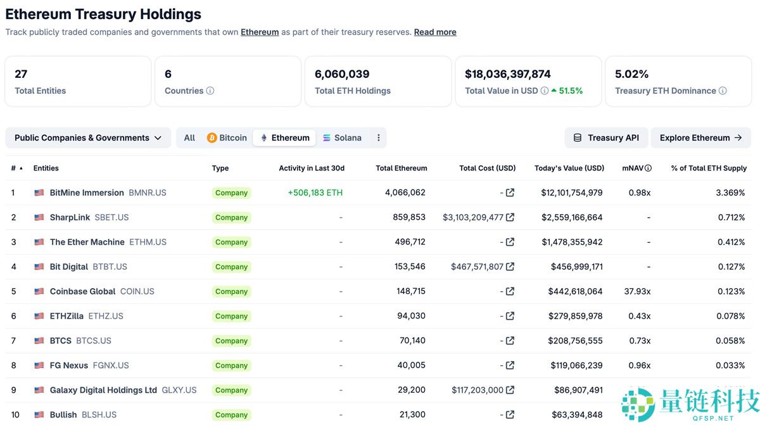Viewport: 760px width, 425px height.
Task: Click +506,183 ETH activity value
Action: click(x=315, y=193)
